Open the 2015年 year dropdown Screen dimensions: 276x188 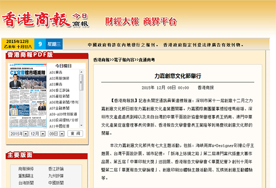pyautogui.click(x=19, y=134)
